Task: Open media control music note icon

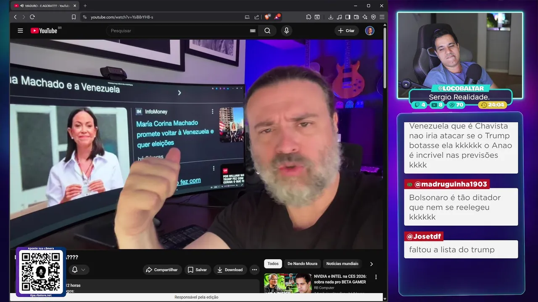Action: (339, 17)
